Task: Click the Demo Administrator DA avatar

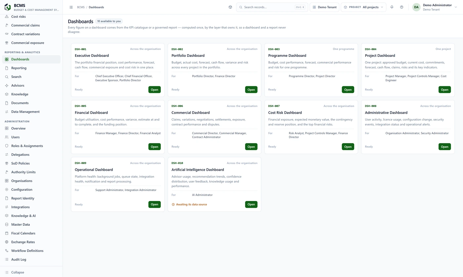Action: [416, 7]
